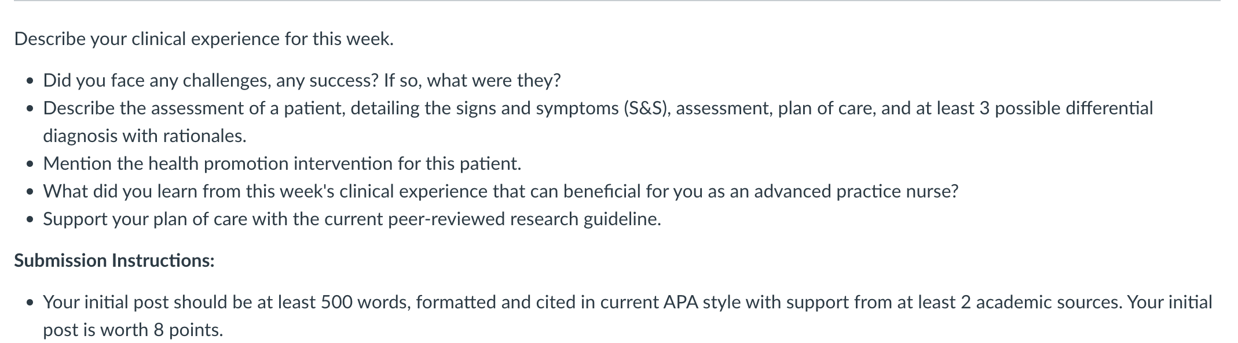This screenshot has width=1238, height=343.
Task: Click the bullet about assessment of a patient
Action: 598,122
